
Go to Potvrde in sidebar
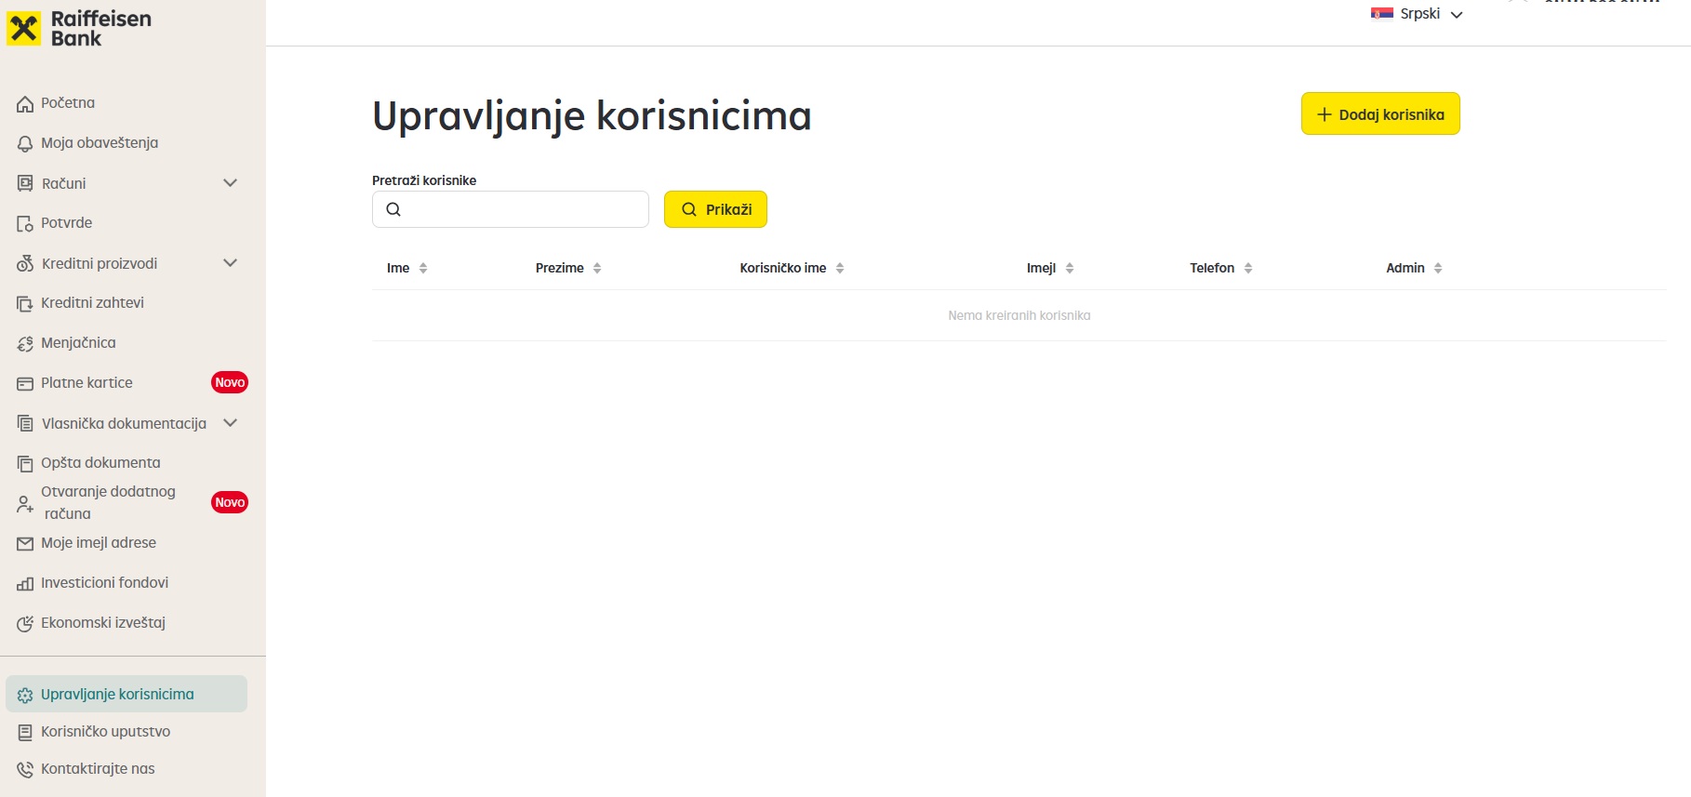(x=66, y=223)
